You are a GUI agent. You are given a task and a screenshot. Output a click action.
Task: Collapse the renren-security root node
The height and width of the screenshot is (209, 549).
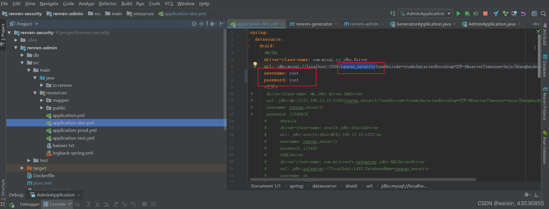[10, 33]
